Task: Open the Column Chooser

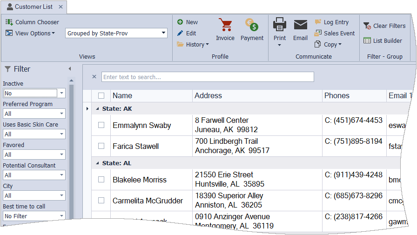Action: click(x=33, y=22)
